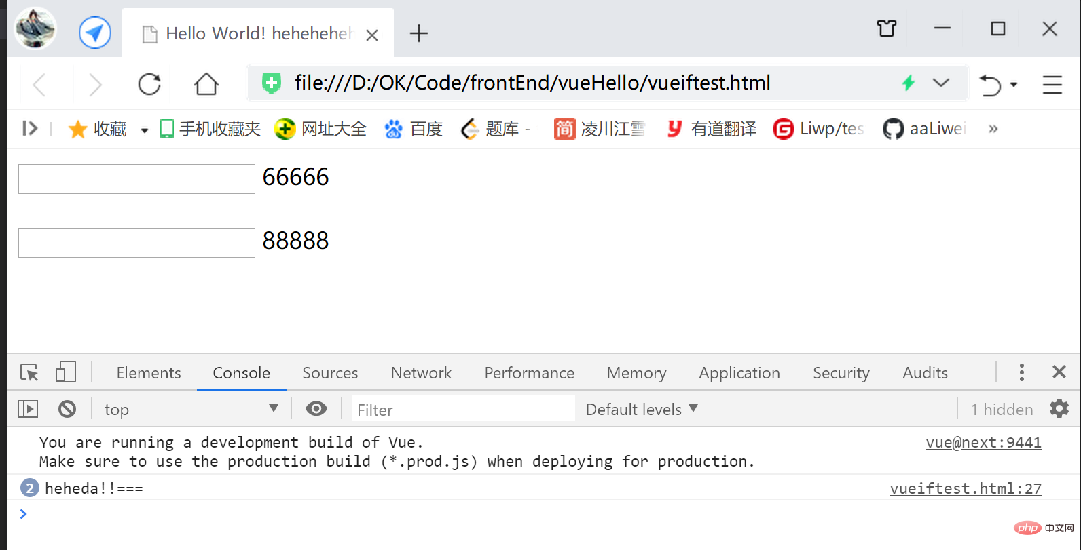Go back with the left arrow

[40, 85]
